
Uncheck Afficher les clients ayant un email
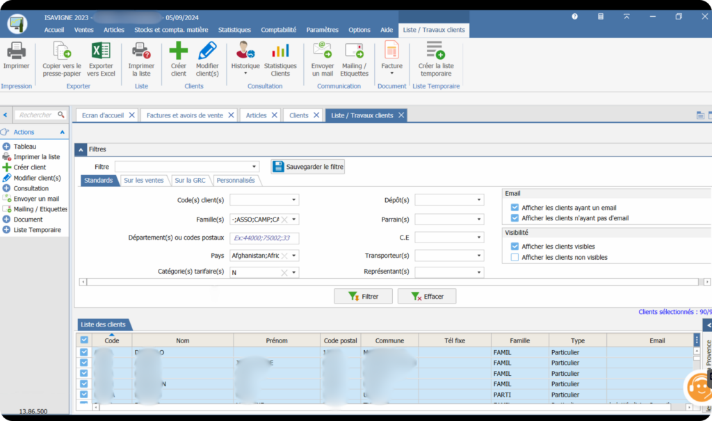coord(515,208)
